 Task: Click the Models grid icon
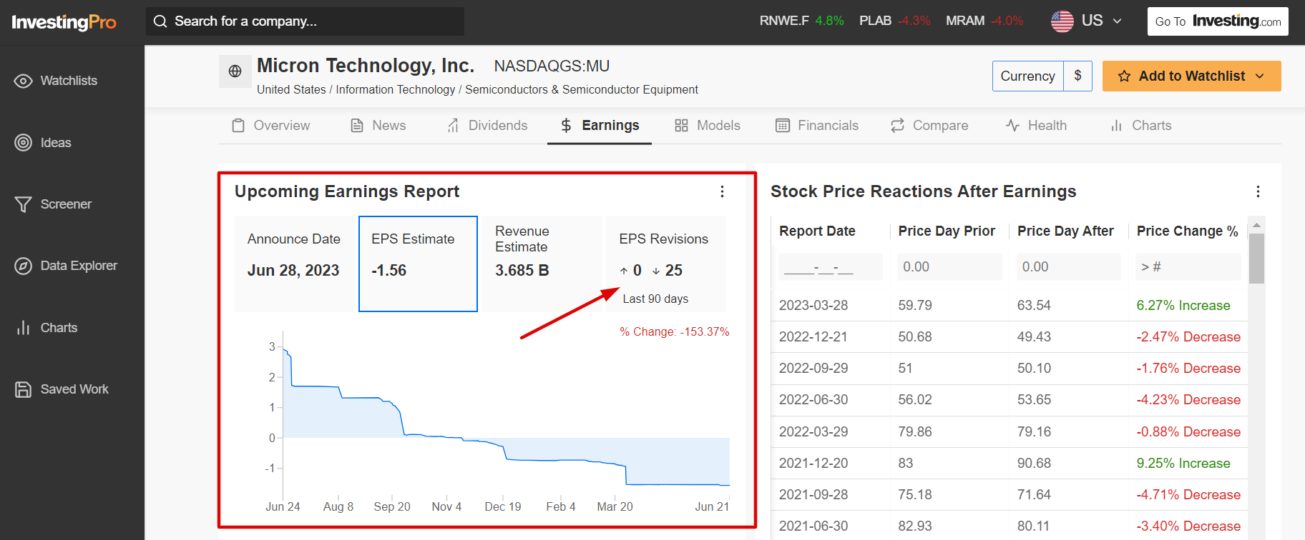pos(681,126)
